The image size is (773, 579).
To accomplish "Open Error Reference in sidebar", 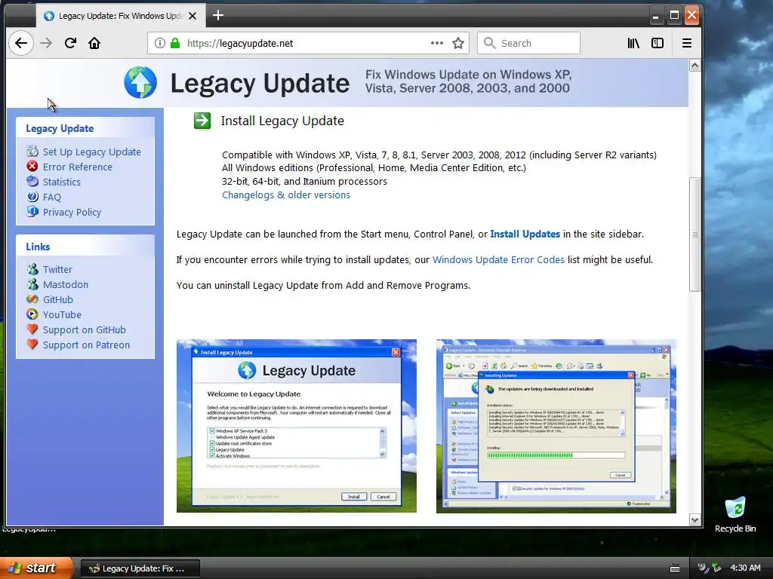I will pos(78,167).
